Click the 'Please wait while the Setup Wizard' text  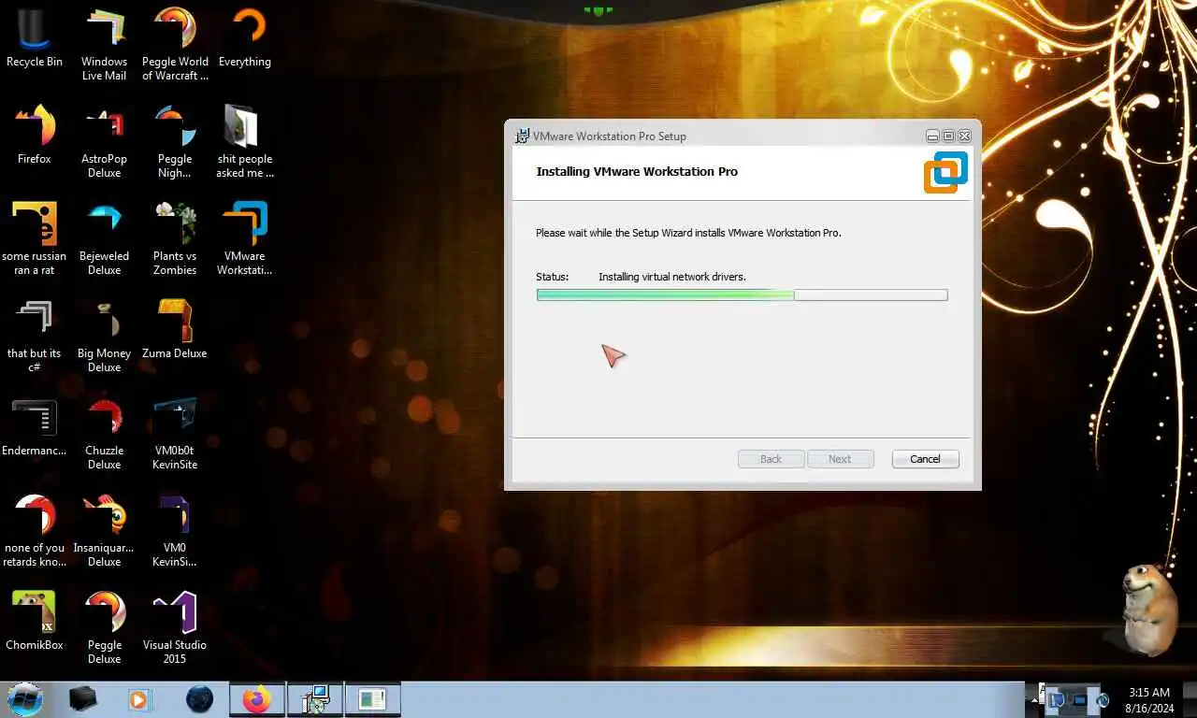[x=688, y=233]
